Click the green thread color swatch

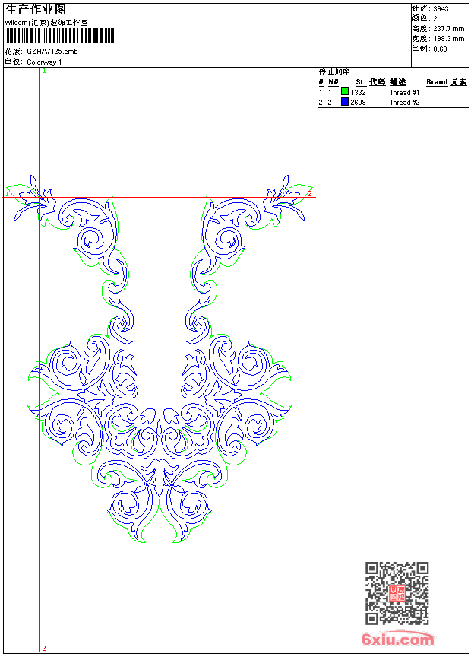pyautogui.click(x=345, y=92)
